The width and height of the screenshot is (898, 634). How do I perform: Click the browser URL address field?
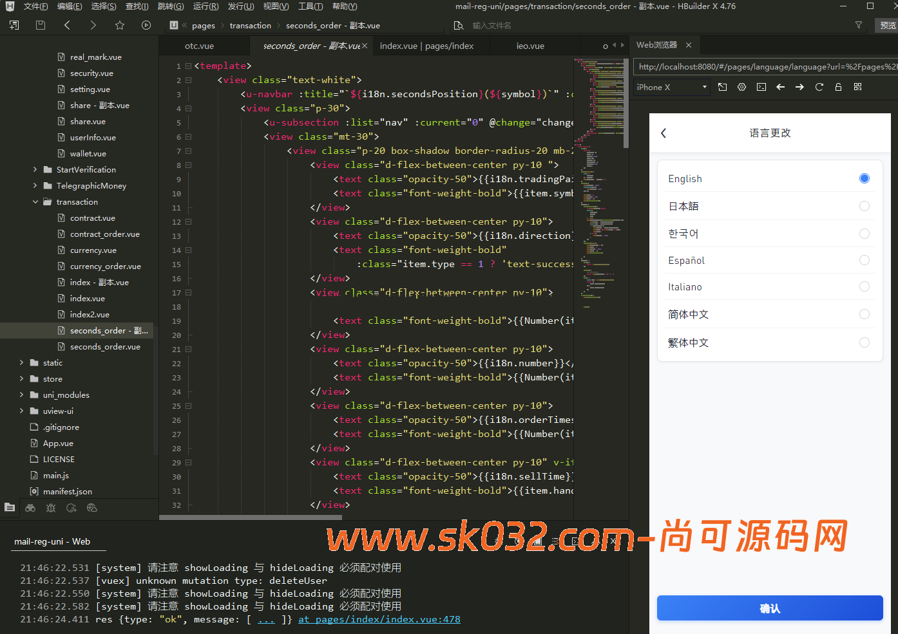pos(765,66)
